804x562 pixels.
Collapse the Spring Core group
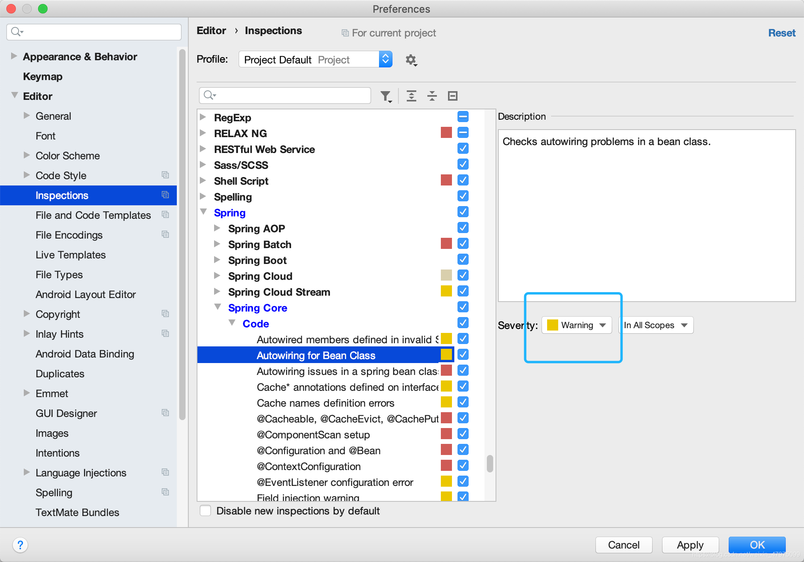point(218,307)
